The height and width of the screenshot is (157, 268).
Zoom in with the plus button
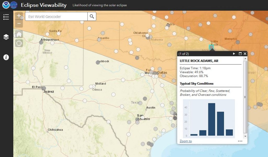click(19, 16)
